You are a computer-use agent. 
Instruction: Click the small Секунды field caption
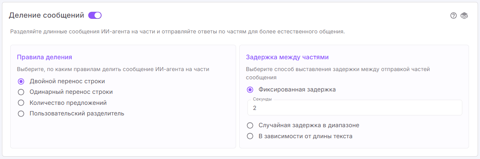pos(262,99)
